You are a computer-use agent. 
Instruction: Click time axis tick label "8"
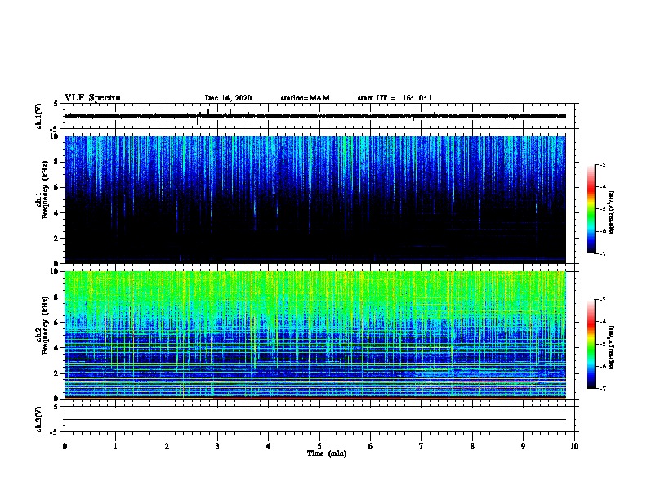click(x=472, y=446)
